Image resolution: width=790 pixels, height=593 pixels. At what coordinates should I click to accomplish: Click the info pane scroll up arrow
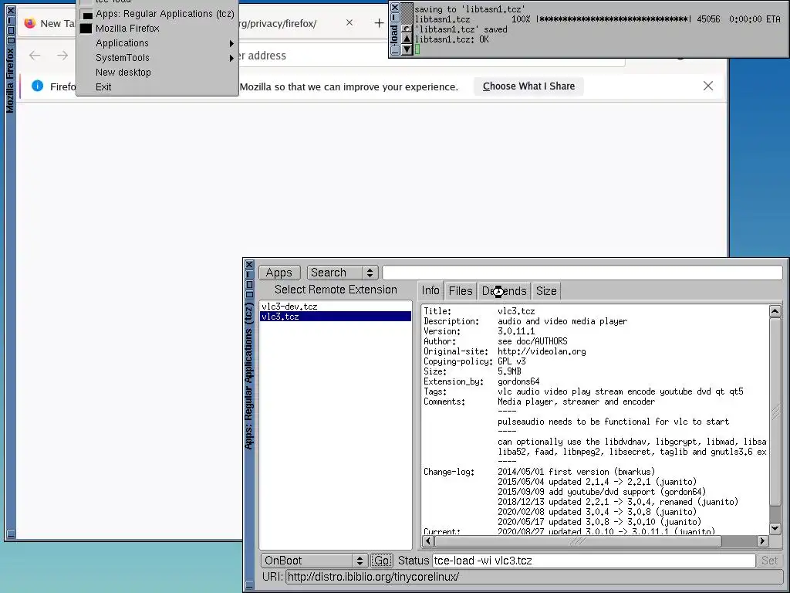[775, 311]
